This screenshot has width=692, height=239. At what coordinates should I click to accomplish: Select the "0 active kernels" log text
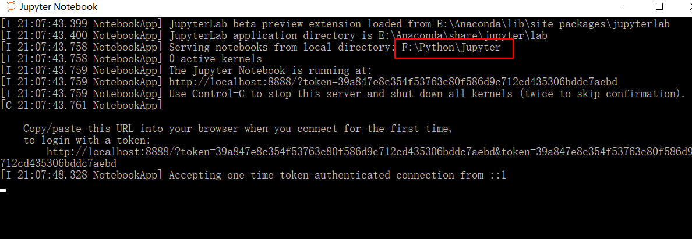click(216, 59)
